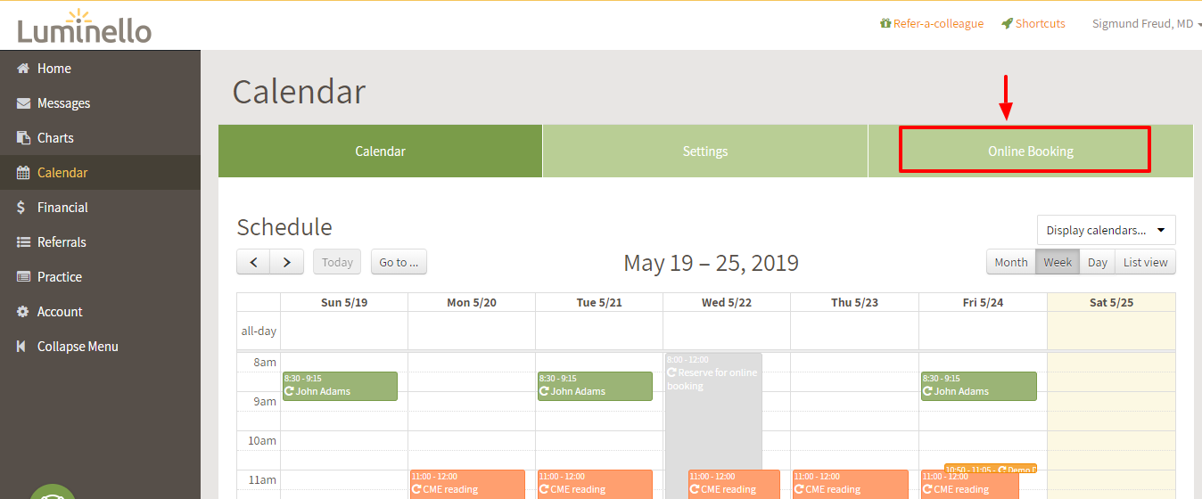The width and height of the screenshot is (1202, 499).
Task: Click the Today button
Action: pyautogui.click(x=337, y=262)
